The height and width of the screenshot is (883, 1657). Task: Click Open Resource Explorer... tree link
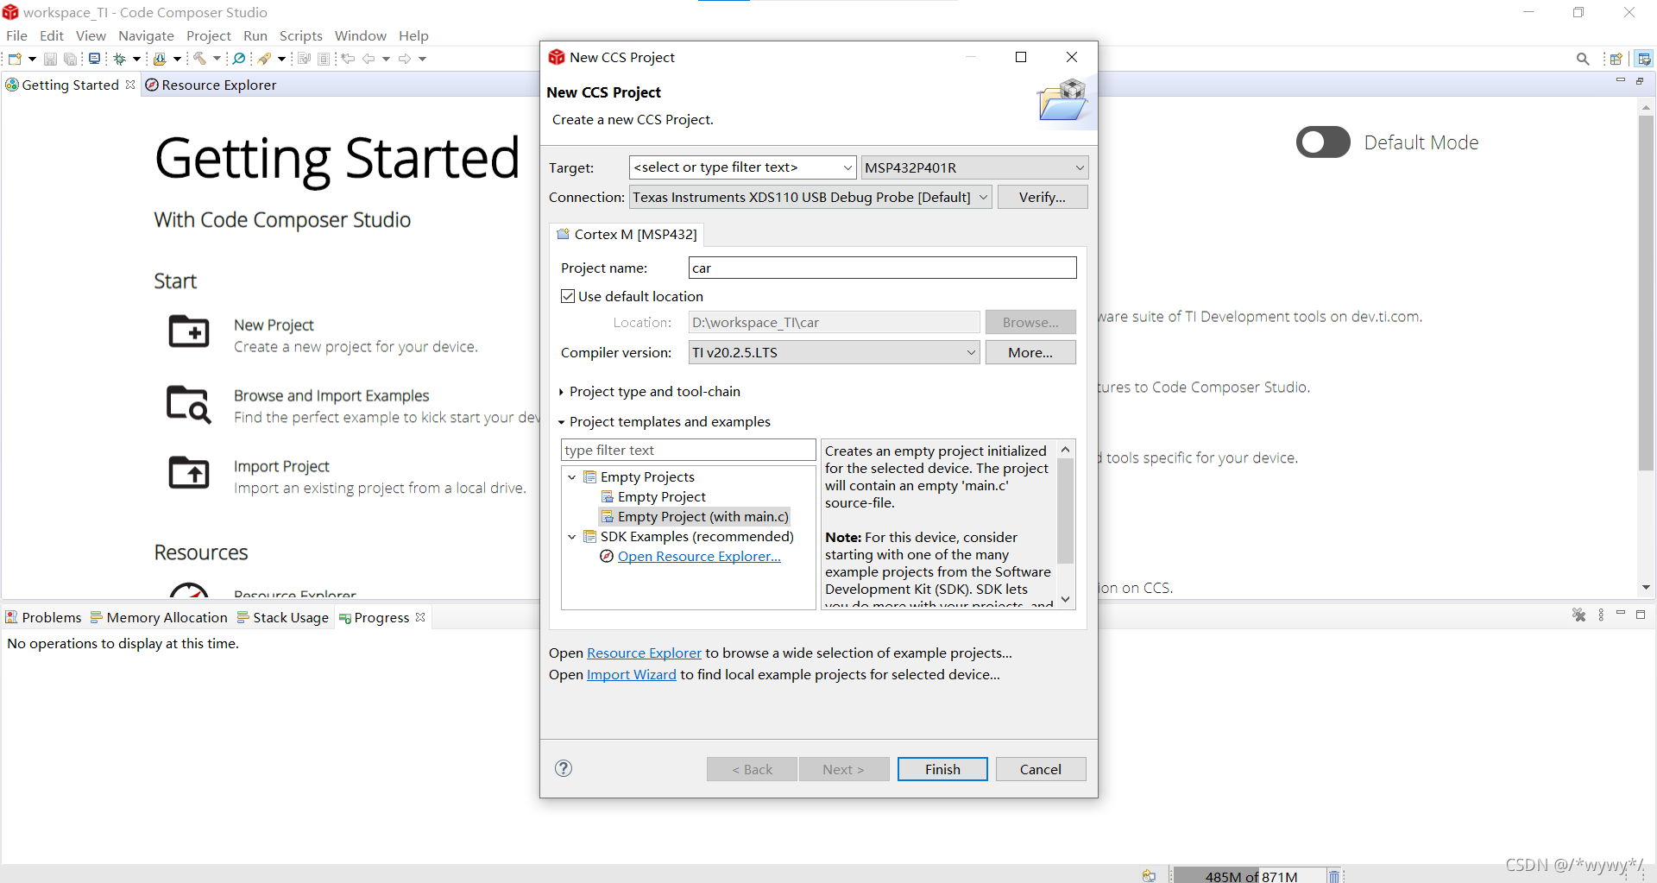pos(699,557)
